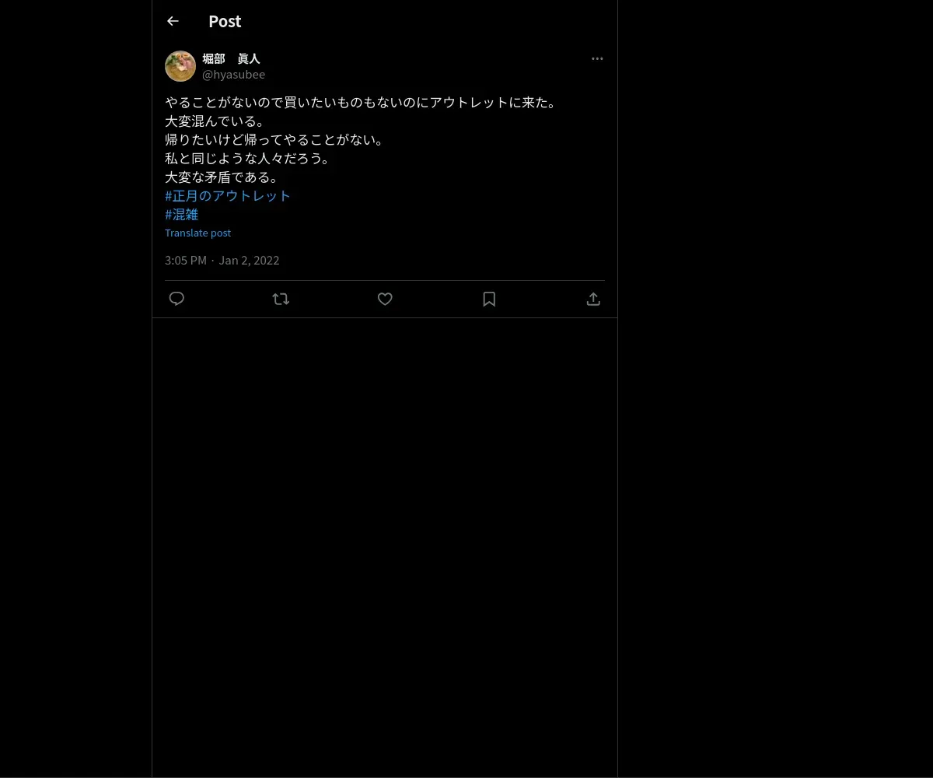Open the profile name 堀部 眞人
Viewport: 933px width, 778px height.
231,58
